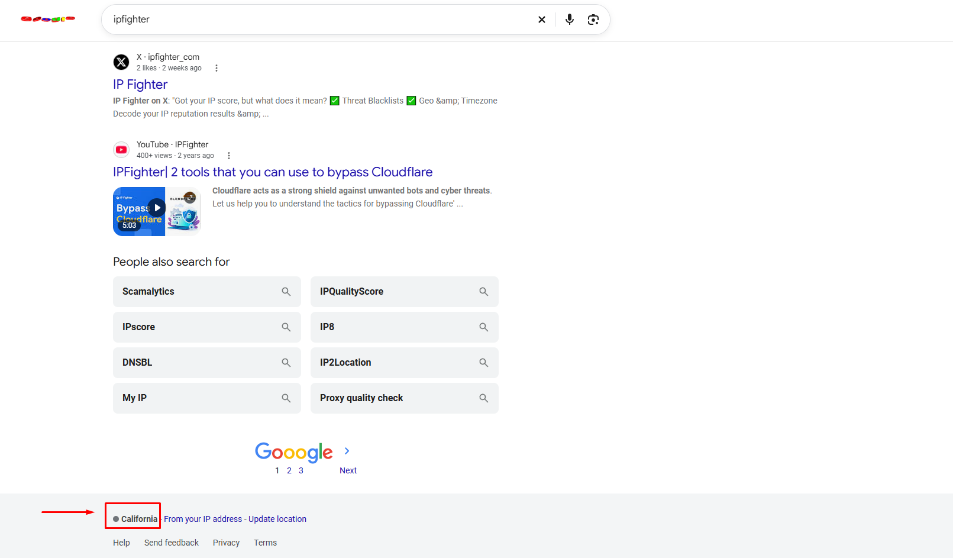
Task: Click the X favicon of ipfighter_com result
Action: point(121,62)
